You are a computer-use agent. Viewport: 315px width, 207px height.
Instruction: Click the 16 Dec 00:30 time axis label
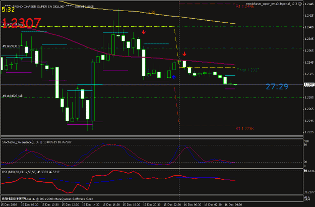point(193,204)
